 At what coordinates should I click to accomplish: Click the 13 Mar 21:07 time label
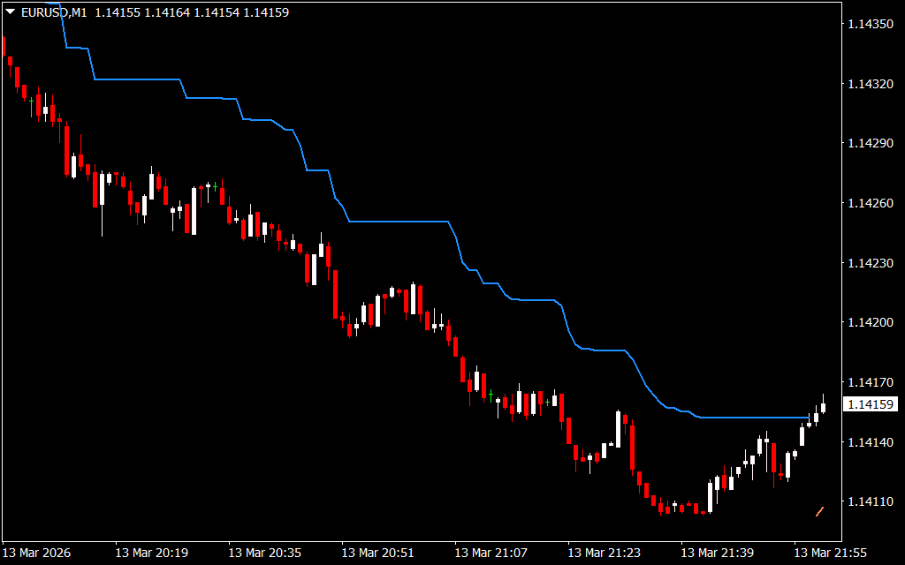pos(491,553)
